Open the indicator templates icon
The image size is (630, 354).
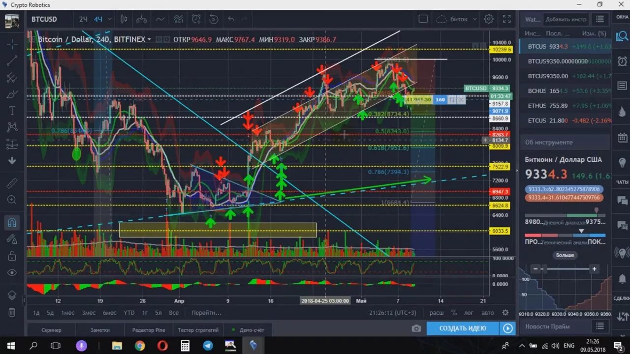tap(178, 19)
